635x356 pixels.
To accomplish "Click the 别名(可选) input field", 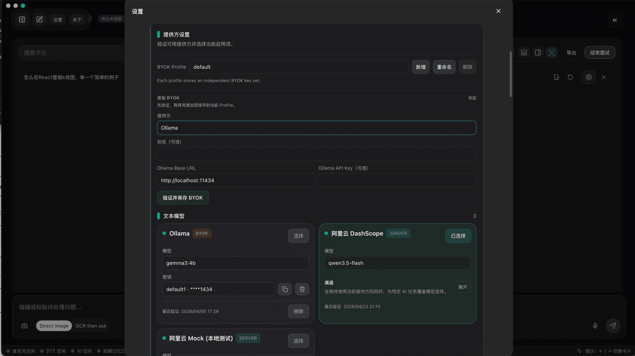I will (x=316, y=154).
